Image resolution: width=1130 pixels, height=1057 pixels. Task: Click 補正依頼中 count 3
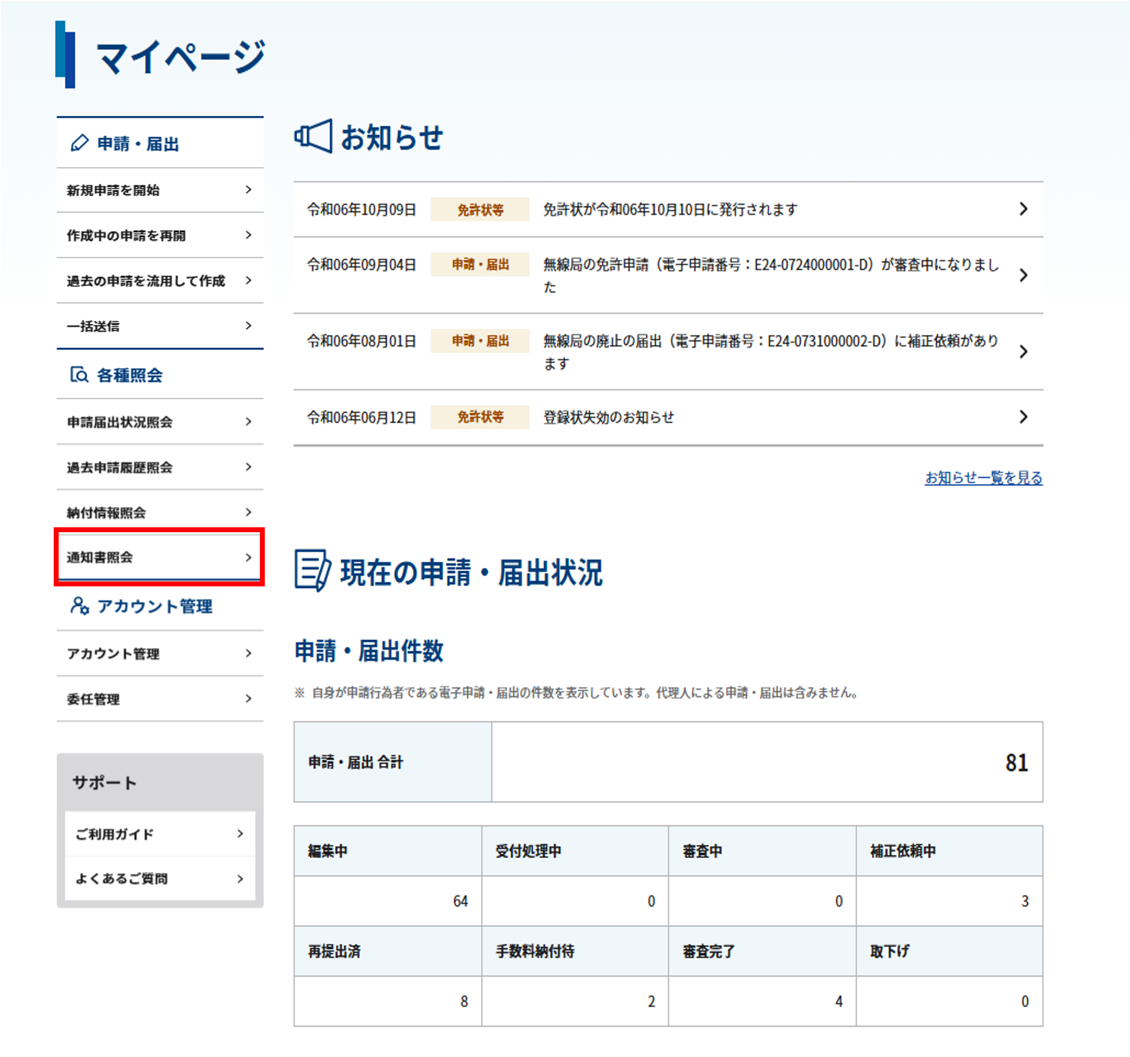pyautogui.click(x=1025, y=901)
